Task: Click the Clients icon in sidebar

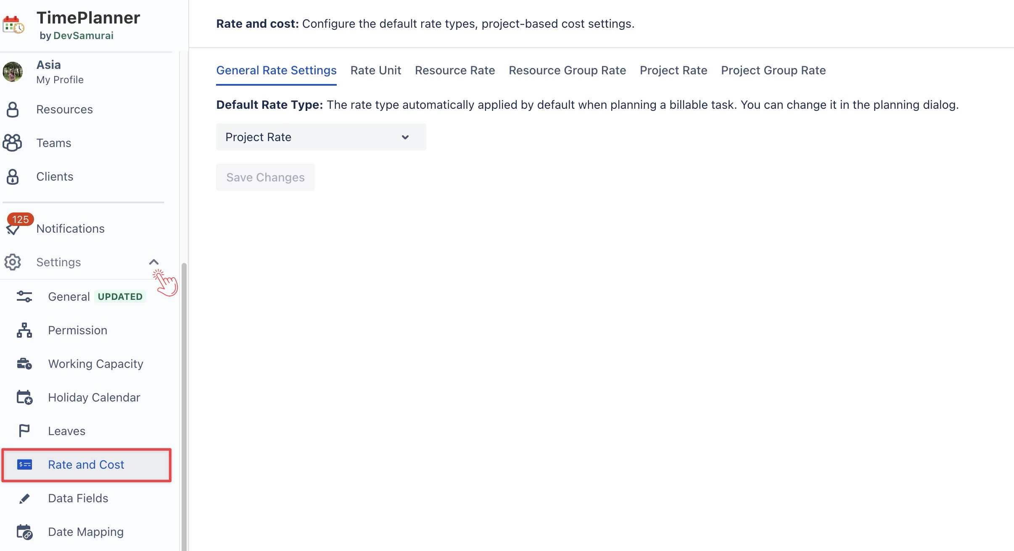Action: pos(13,177)
